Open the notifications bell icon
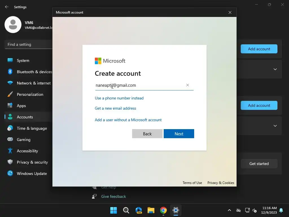This screenshot has height=217, width=289. (x=281, y=210)
